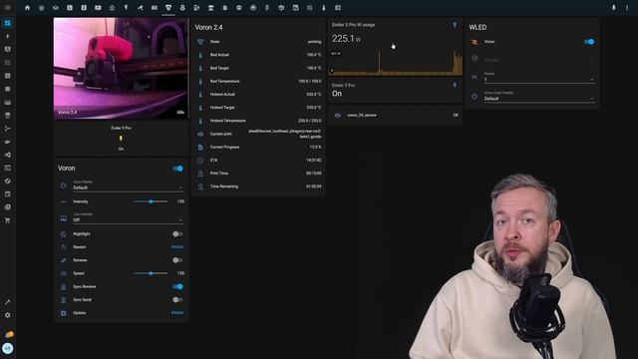The height and width of the screenshot is (359, 638).
Task: Click the Current print file row
Action: coord(259,134)
